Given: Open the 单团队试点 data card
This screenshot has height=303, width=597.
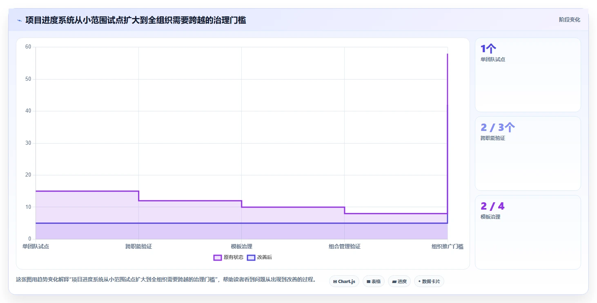Looking at the screenshot, I should pyautogui.click(x=528, y=75).
